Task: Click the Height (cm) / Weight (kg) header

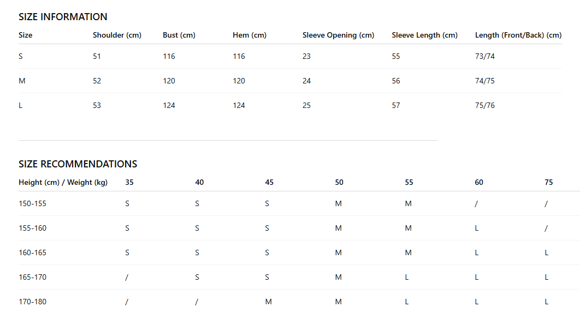Action: click(x=63, y=182)
